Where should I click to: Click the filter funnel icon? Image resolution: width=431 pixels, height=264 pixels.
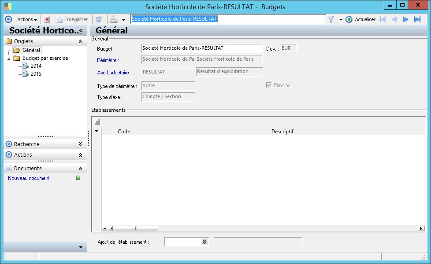331,19
